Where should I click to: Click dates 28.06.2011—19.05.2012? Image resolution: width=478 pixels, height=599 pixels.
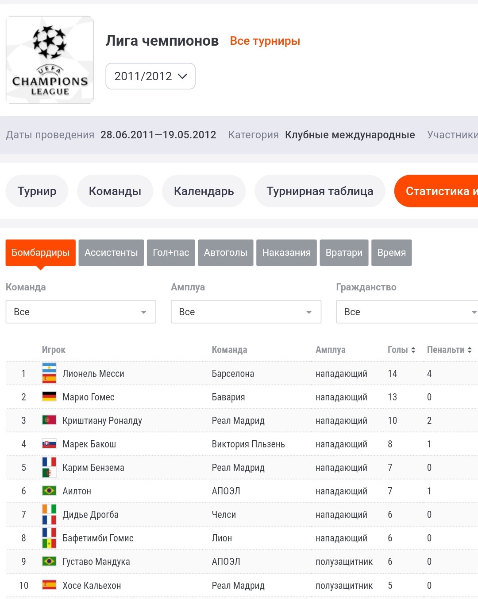pyautogui.click(x=158, y=135)
